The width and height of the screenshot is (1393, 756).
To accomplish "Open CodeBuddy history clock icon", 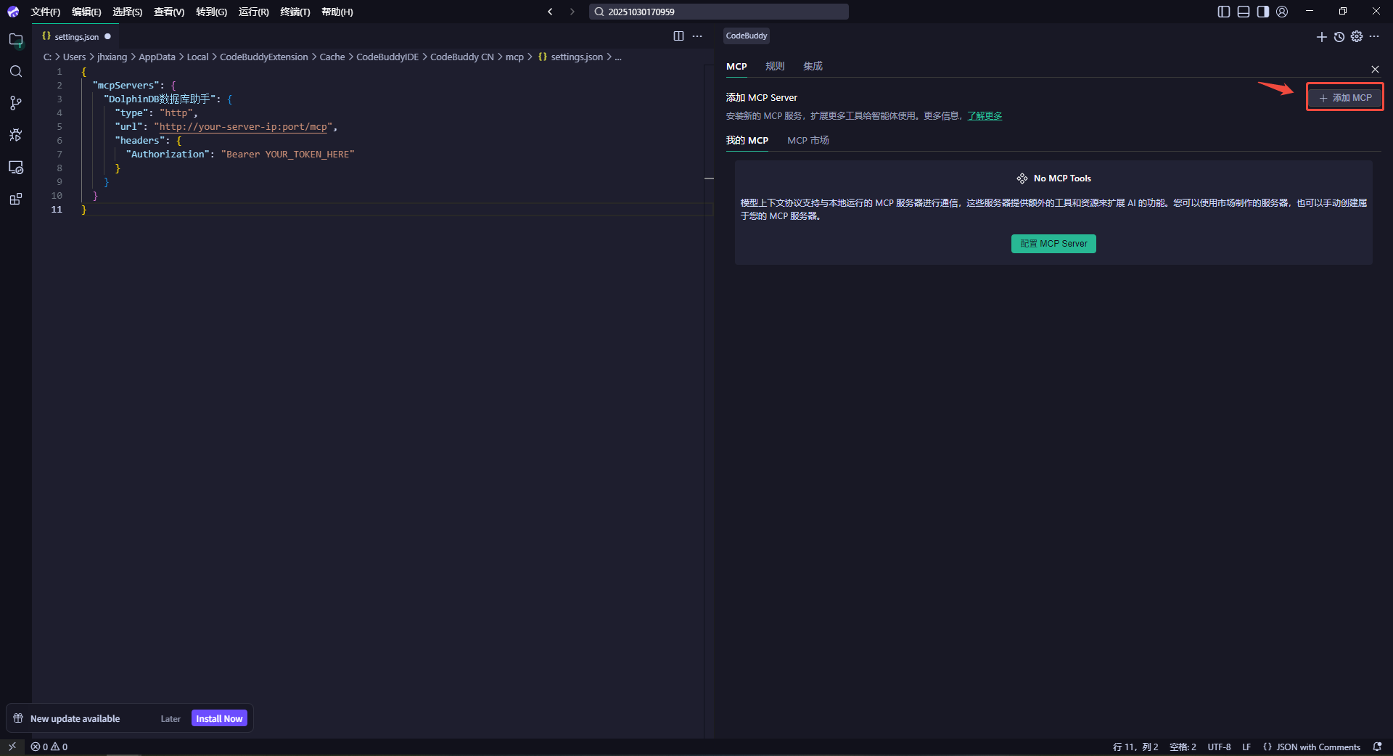I will point(1339,37).
